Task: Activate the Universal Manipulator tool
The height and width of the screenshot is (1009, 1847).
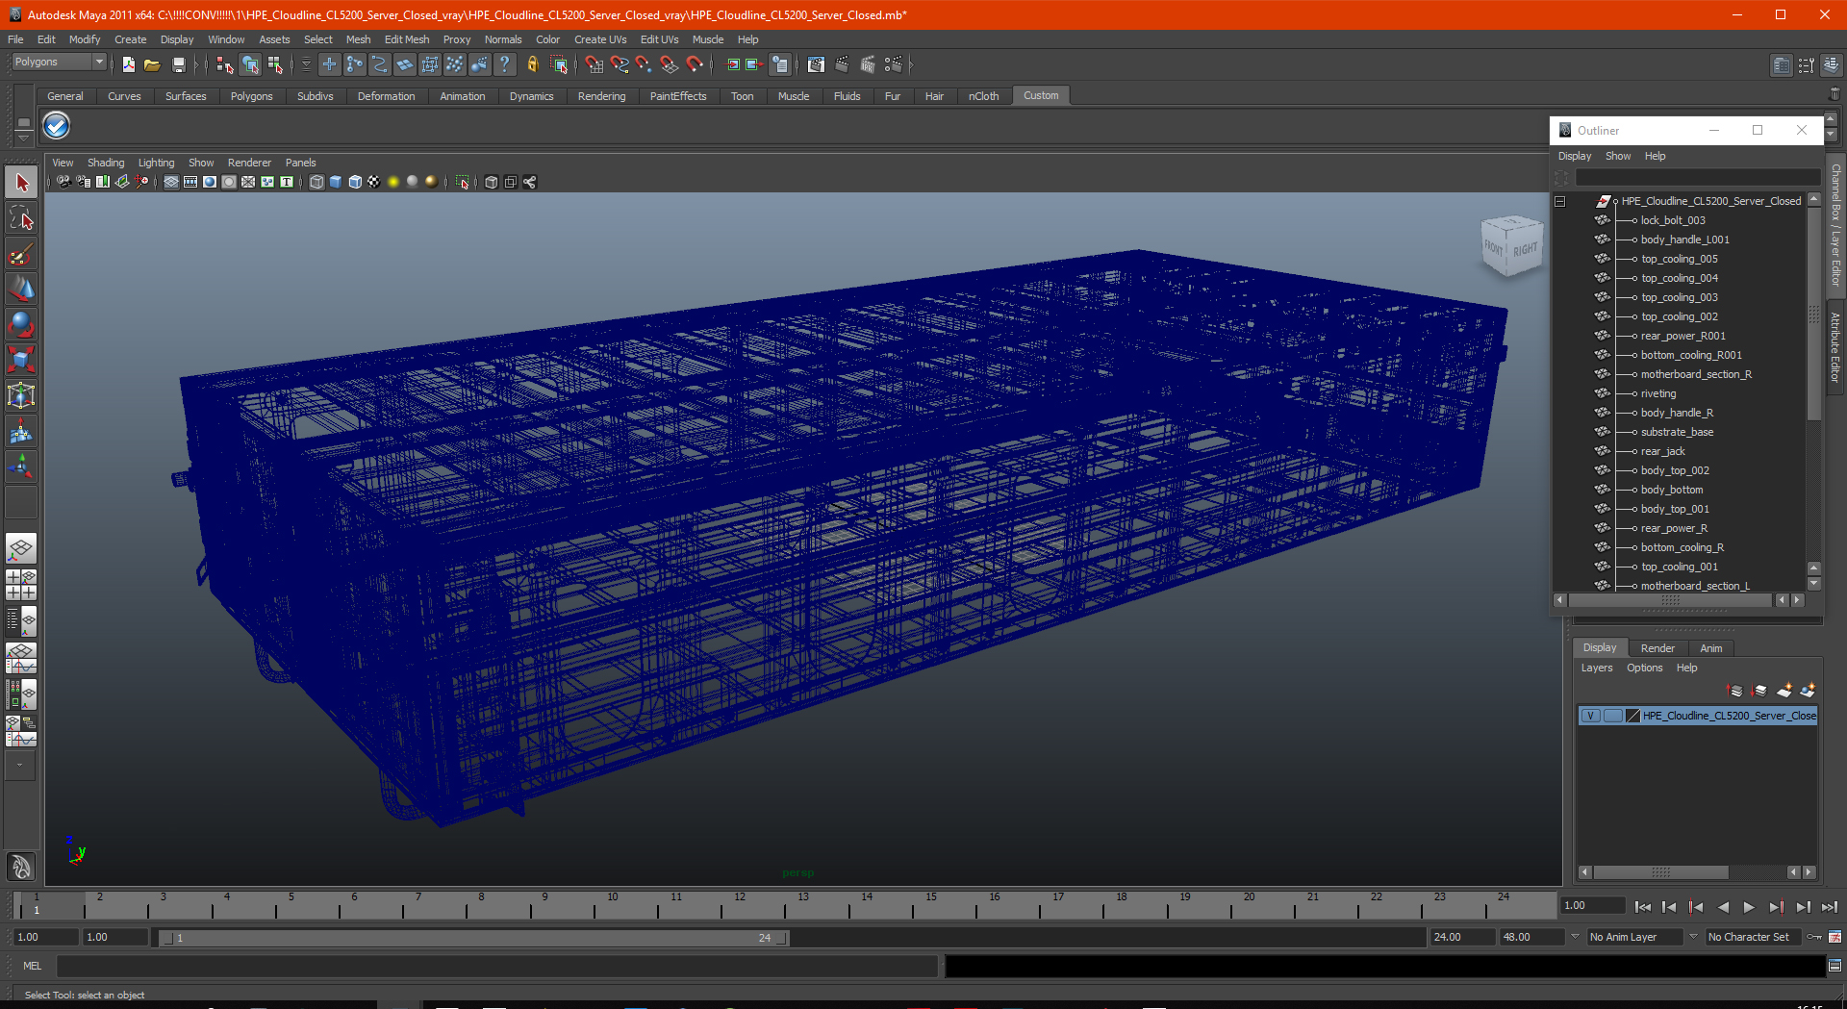Action: click(21, 396)
